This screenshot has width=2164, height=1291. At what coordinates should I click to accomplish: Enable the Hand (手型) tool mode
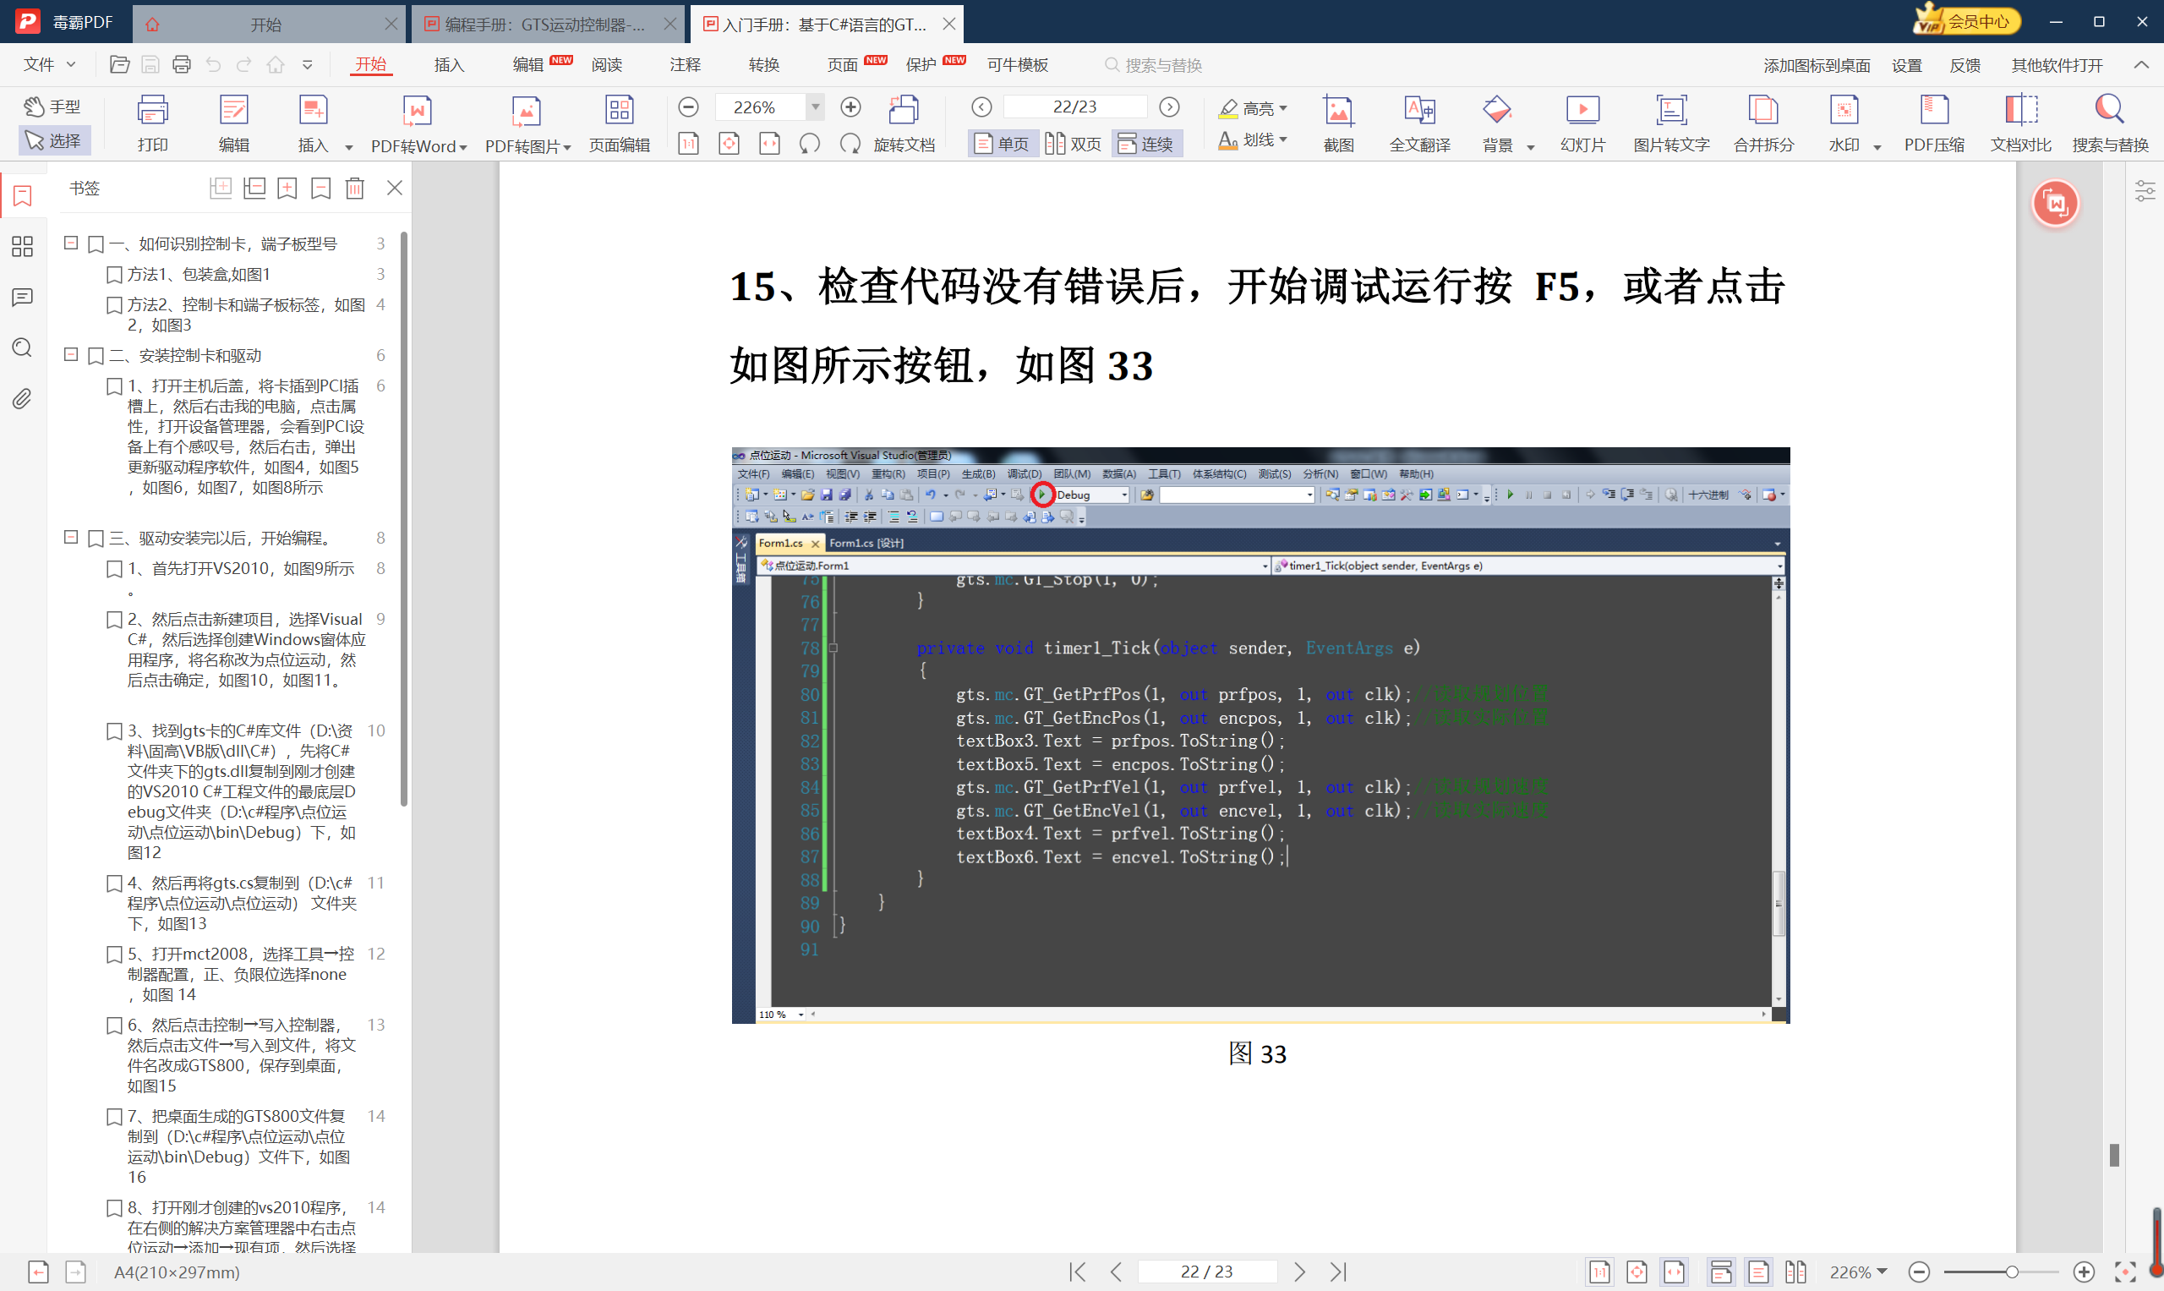(x=52, y=107)
